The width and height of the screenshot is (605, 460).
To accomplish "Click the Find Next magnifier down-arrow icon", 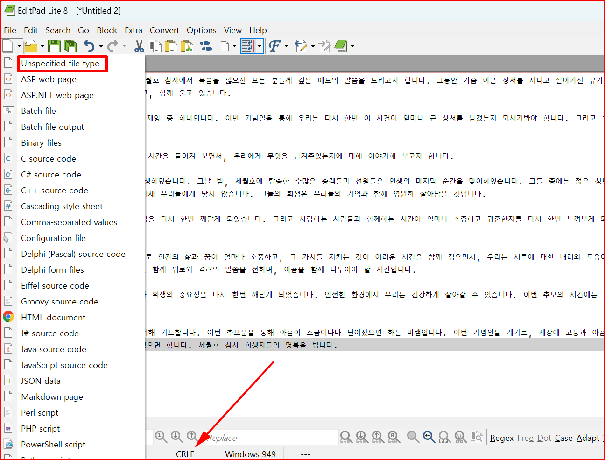I will 177,437.
